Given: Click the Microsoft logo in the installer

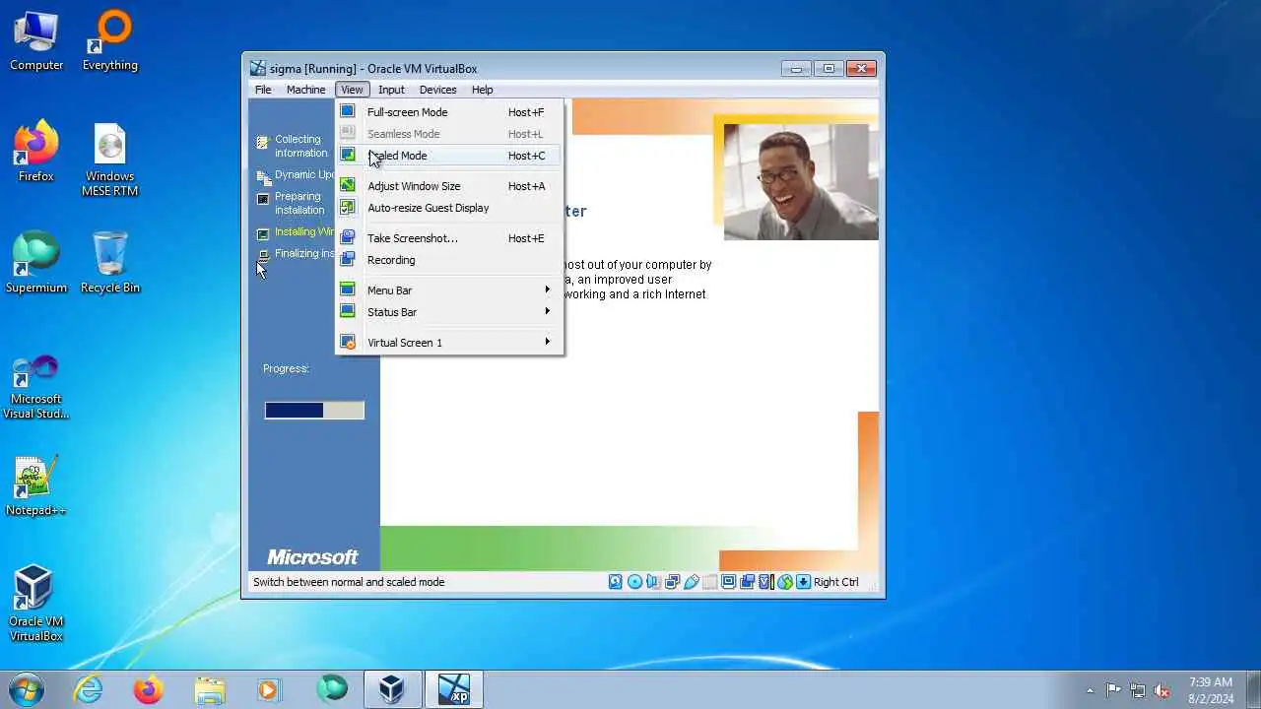Looking at the screenshot, I should click(312, 557).
